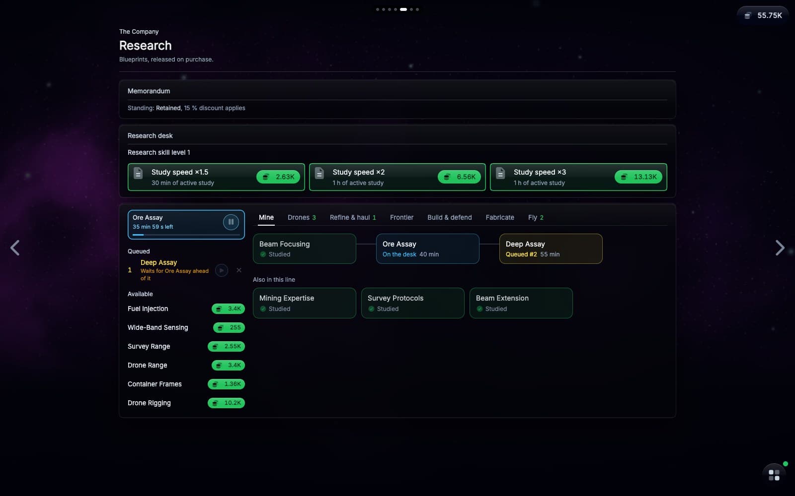This screenshot has width=795, height=496.
Task: Click the Research skill level 1 text
Action: pos(159,152)
